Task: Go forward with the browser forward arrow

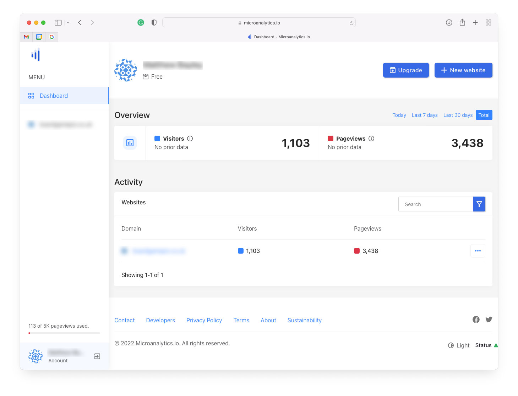Action: (x=92, y=23)
